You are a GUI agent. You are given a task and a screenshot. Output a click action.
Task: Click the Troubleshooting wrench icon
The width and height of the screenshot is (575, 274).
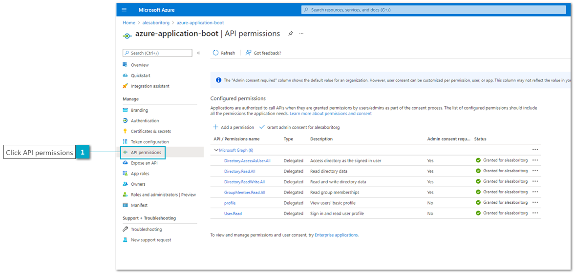(125, 229)
